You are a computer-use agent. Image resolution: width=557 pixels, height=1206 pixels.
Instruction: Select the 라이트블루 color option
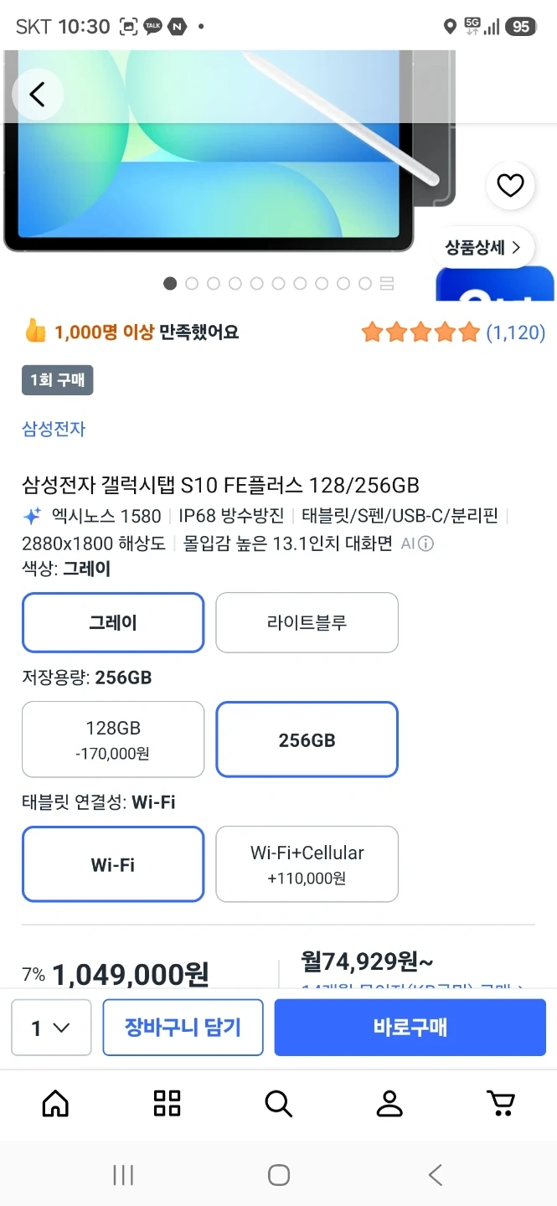[307, 622]
